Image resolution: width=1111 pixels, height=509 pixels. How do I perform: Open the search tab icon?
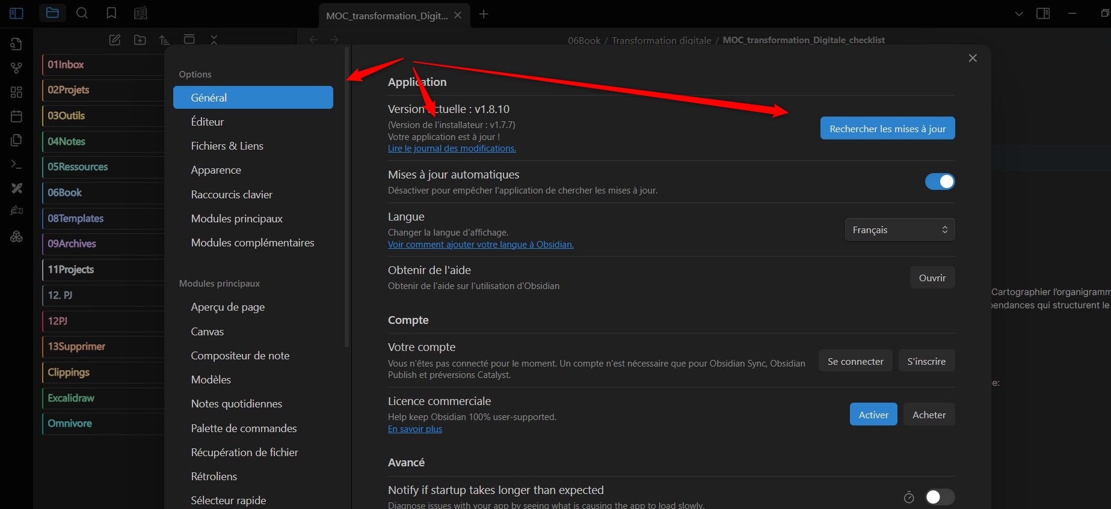click(82, 13)
